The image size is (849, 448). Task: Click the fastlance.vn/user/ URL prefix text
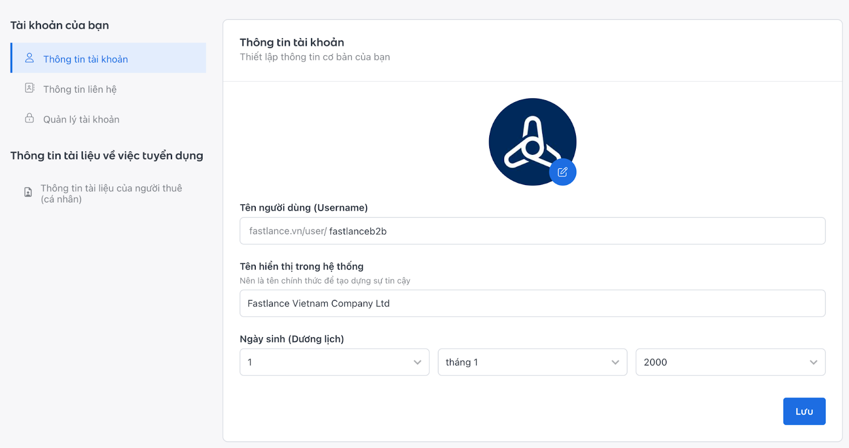click(288, 232)
